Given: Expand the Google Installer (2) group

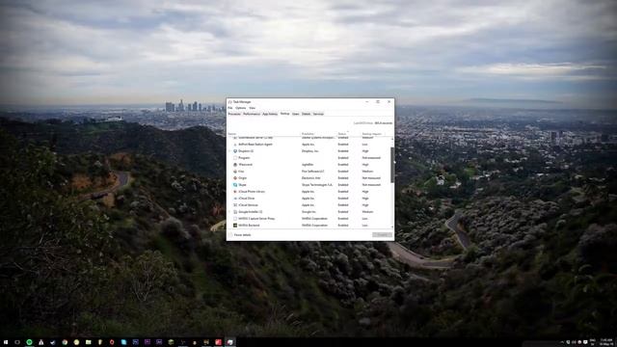Looking at the screenshot, I should tap(229, 212).
